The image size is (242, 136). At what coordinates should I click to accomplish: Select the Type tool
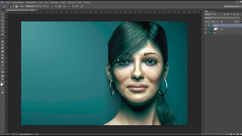pyautogui.click(x=2, y=65)
